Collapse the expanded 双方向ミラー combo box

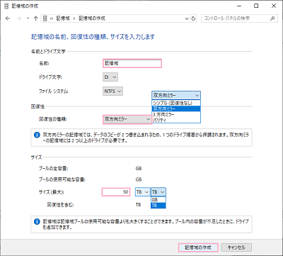176,96
